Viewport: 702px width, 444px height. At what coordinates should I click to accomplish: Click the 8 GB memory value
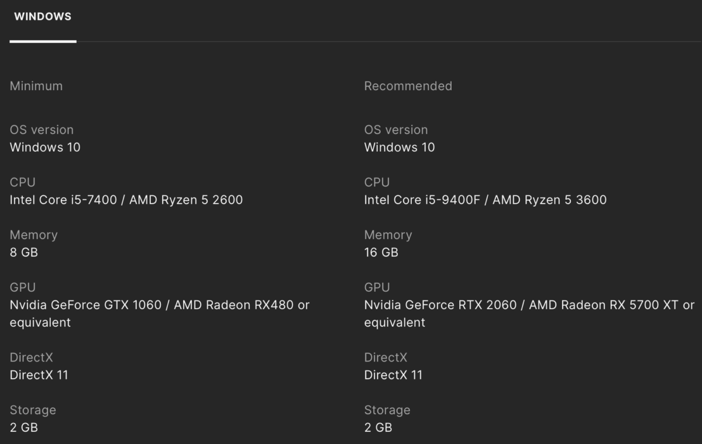(x=24, y=252)
